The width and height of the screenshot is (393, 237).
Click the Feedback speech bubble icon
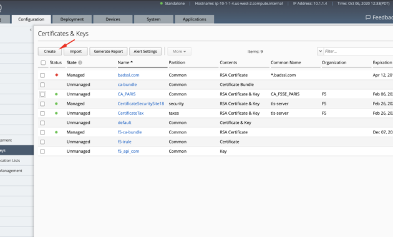pyautogui.click(x=368, y=17)
